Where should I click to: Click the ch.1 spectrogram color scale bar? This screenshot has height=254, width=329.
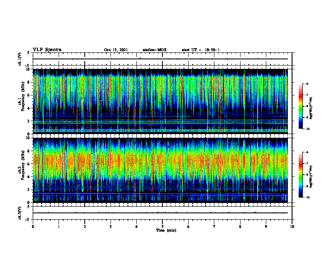click(301, 106)
